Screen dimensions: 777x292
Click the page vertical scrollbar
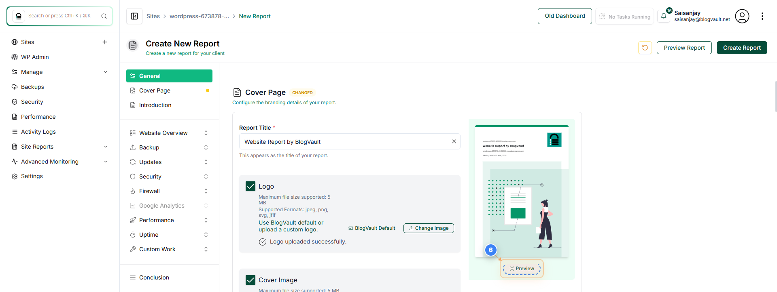click(x=775, y=96)
